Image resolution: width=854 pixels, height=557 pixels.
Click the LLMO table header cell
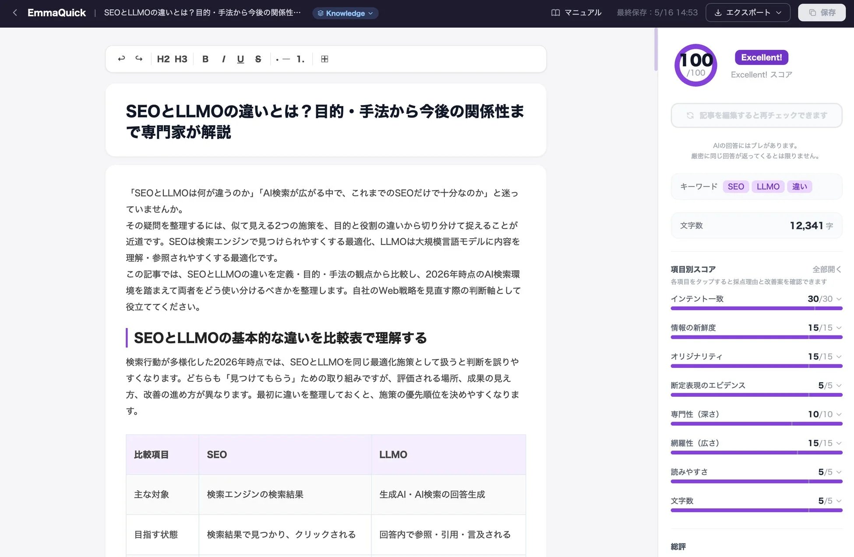click(448, 455)
